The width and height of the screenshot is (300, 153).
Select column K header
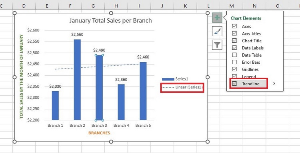185,6
